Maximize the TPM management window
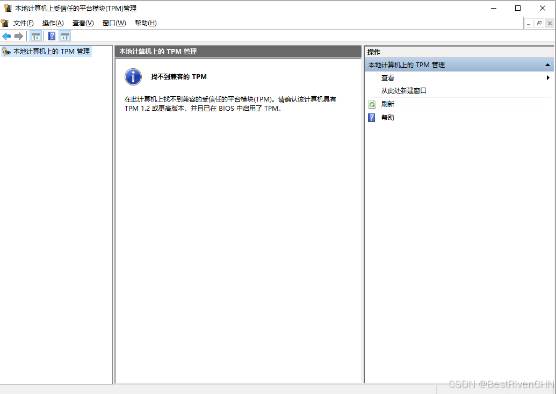The width and height of the screenshot is (556, 394). point(518,8)
